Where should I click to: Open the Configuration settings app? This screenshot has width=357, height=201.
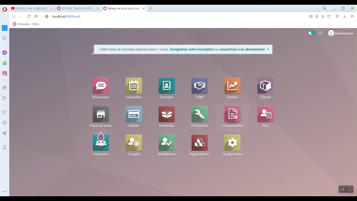point(232,143)
